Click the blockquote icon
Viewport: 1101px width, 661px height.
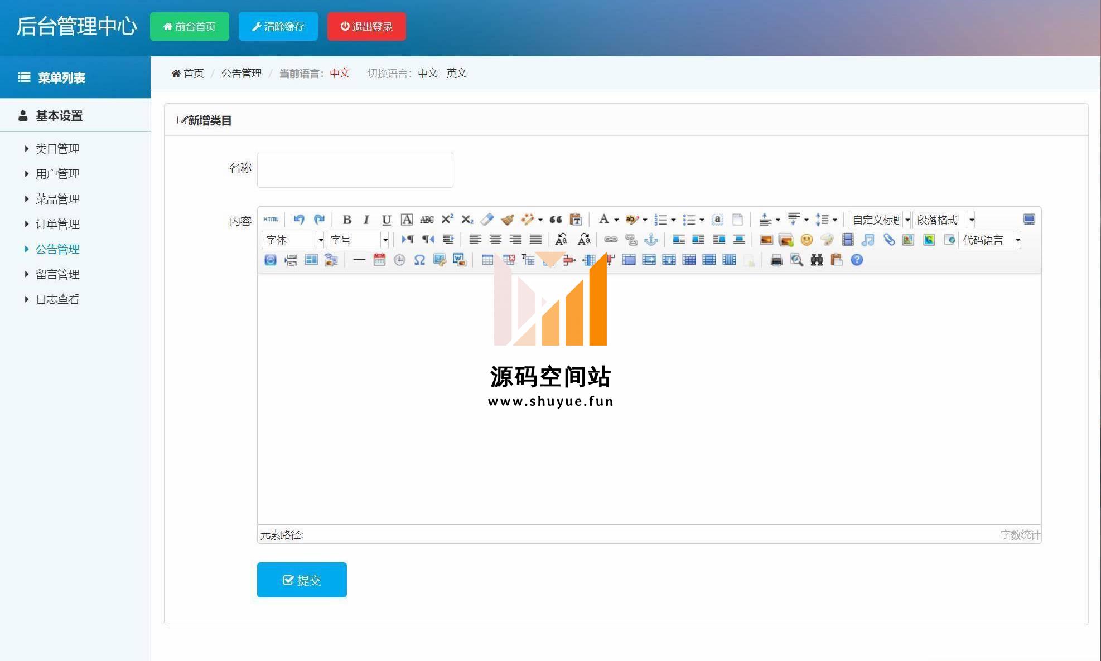click(x=556, y=220)
